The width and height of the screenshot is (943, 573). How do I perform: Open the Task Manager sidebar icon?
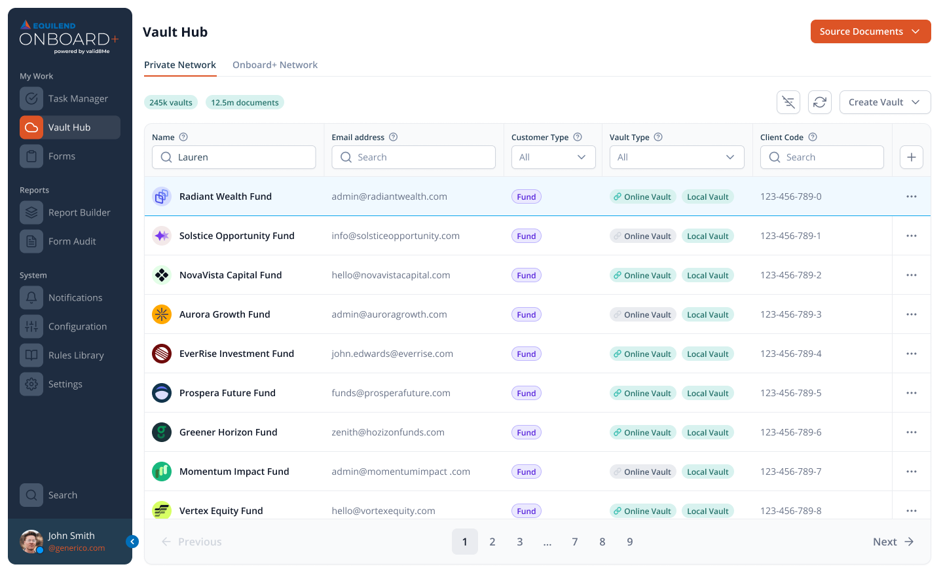pyautogui.click(x=31, y=99)
